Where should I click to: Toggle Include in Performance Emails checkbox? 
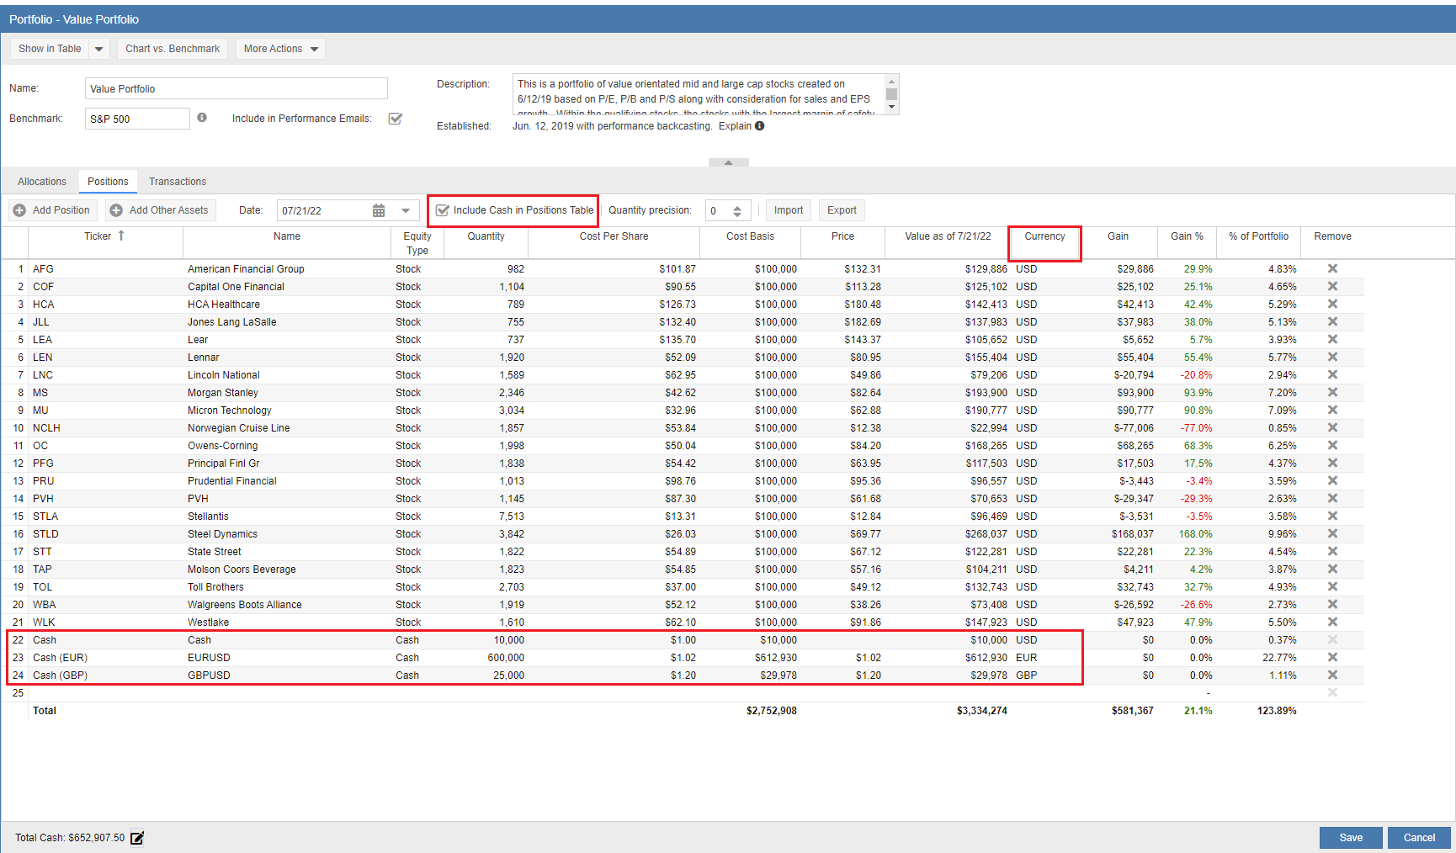click(395, 119)
